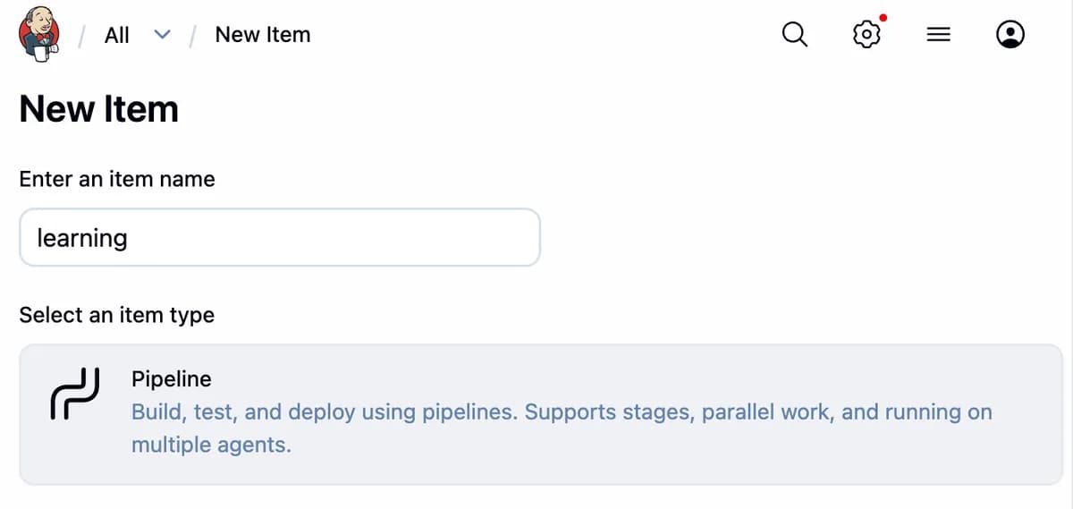The height and width of the screenshot is (509, 1073).
Task: Click the Pipeline title label
Action: pos(172,378)
